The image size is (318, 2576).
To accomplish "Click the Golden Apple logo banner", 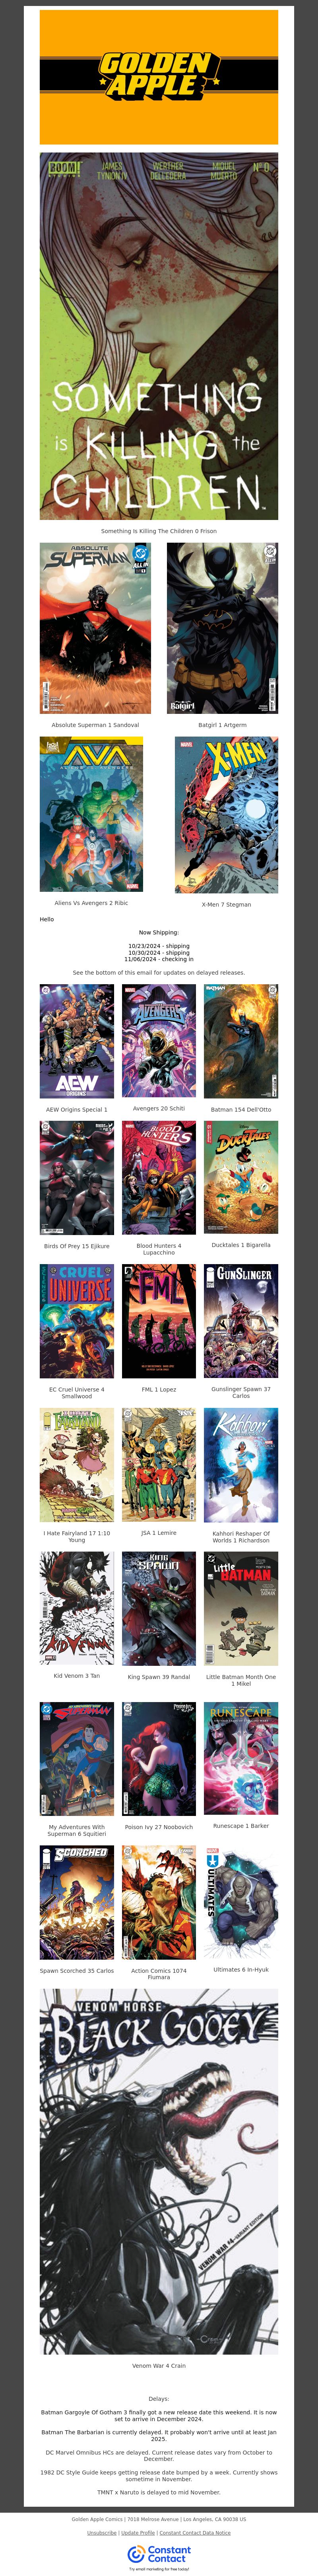I will click(159, 77).
